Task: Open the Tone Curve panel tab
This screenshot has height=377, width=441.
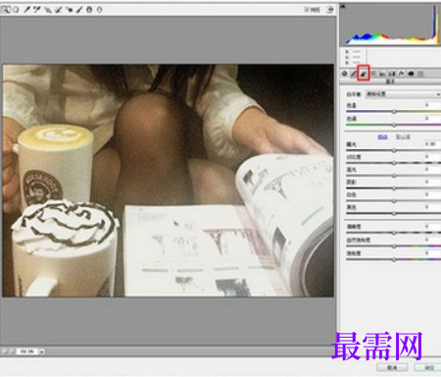Action: (x=354, y=74)
